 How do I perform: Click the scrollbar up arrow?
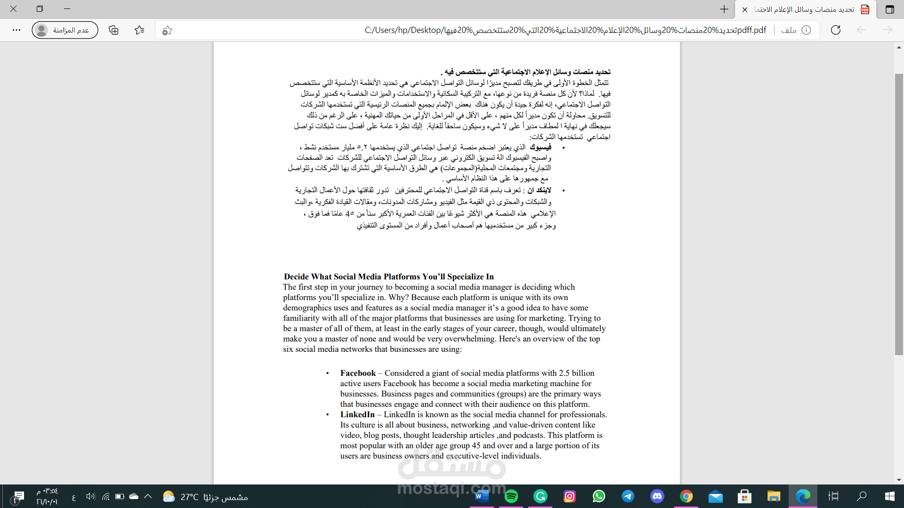tap(899, 48)
